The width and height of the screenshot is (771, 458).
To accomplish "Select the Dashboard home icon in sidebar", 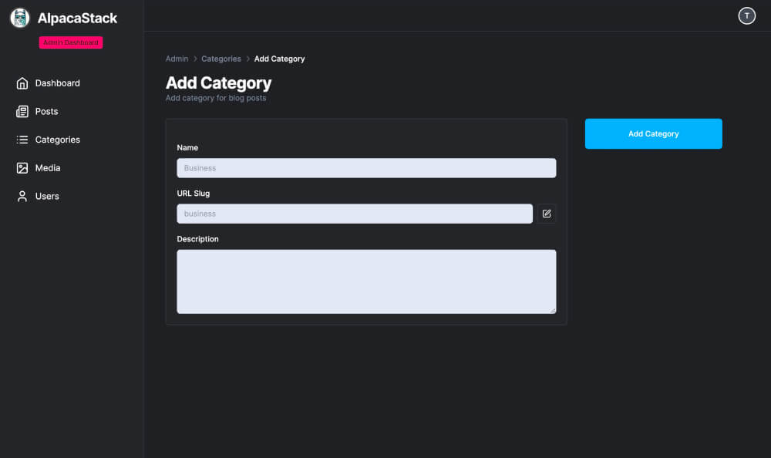I will 22,83.
